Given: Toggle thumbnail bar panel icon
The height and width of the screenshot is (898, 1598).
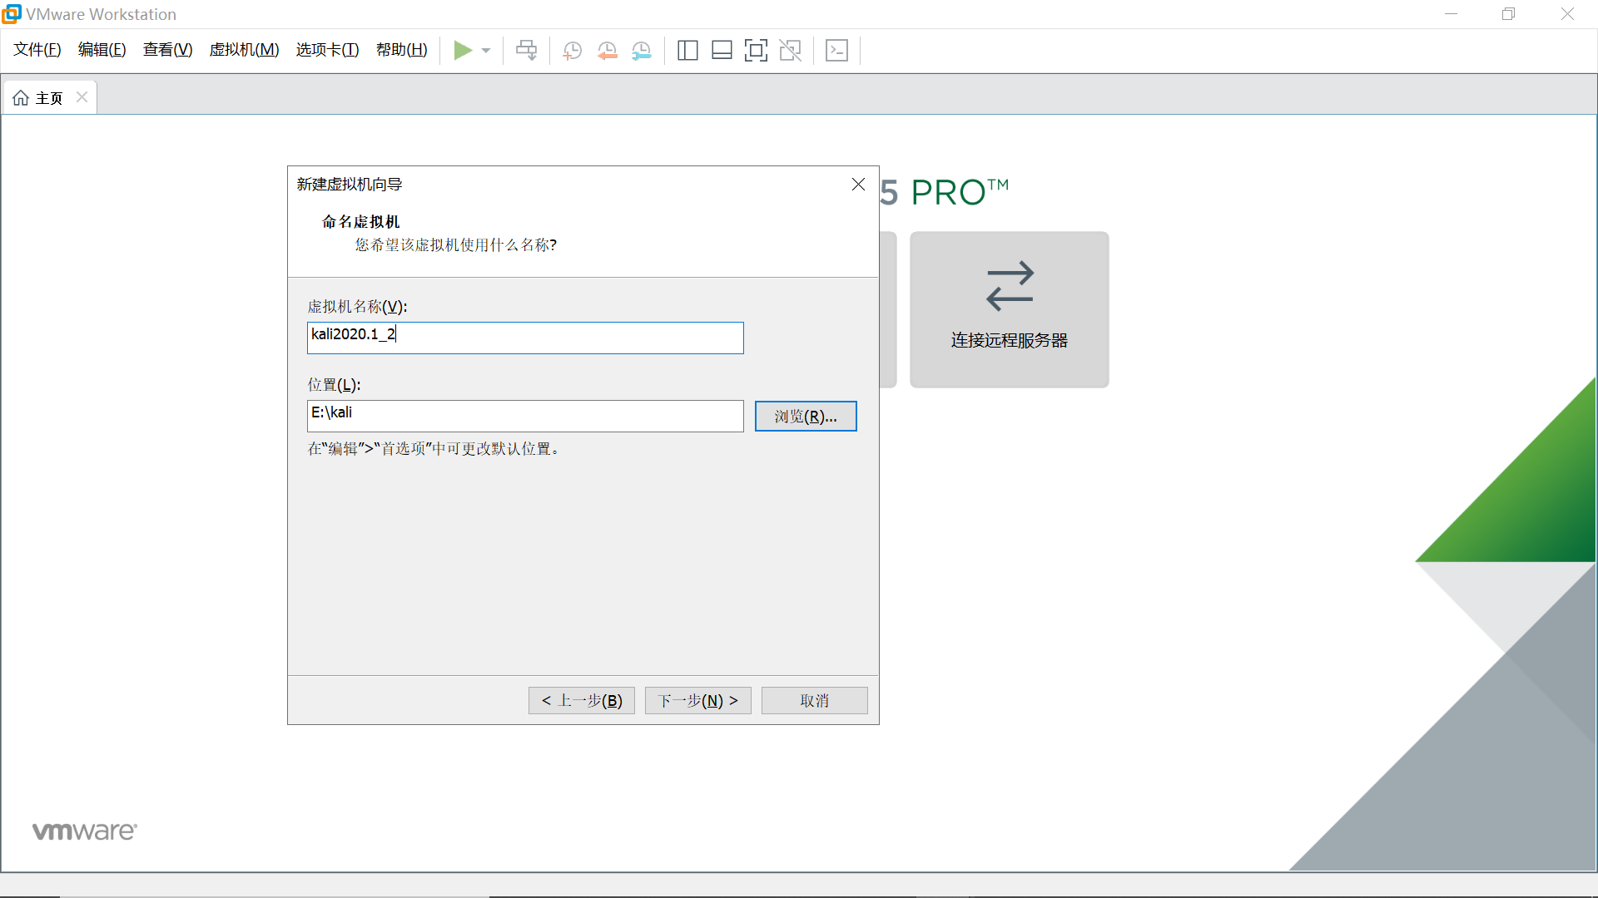Looking at the screenshot, I should click(x=722, y=51).
